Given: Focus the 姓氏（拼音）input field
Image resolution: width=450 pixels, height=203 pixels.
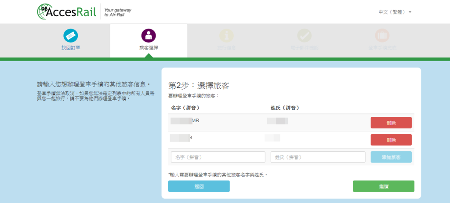Looking at the screenshot, I should [x=318, y=157].
